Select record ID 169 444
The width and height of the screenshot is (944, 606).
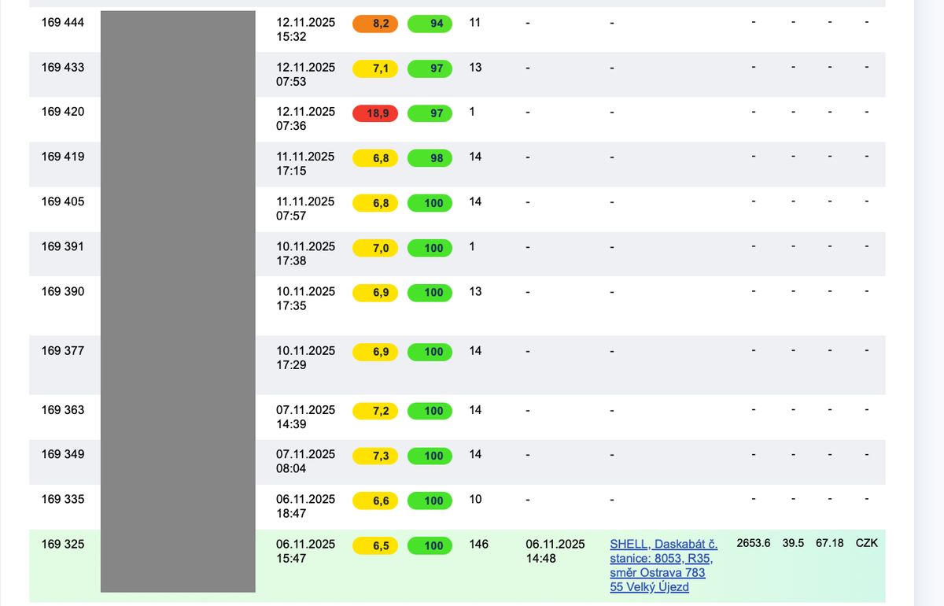coord(63,23)
